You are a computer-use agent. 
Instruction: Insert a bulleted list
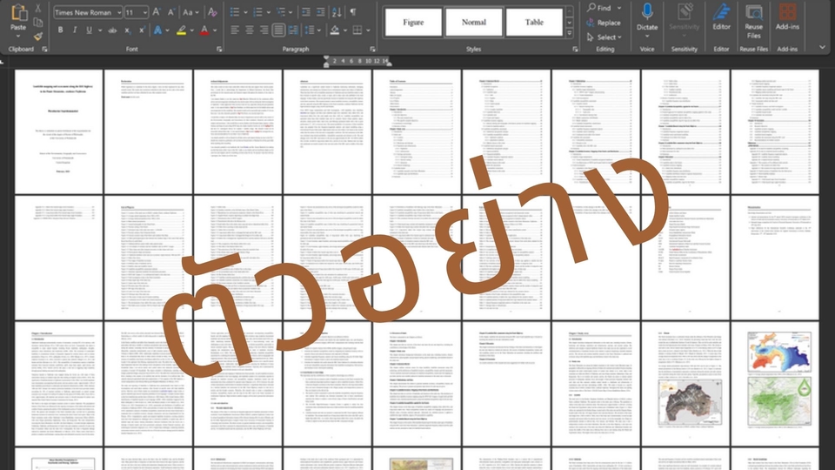coord(234,12)
